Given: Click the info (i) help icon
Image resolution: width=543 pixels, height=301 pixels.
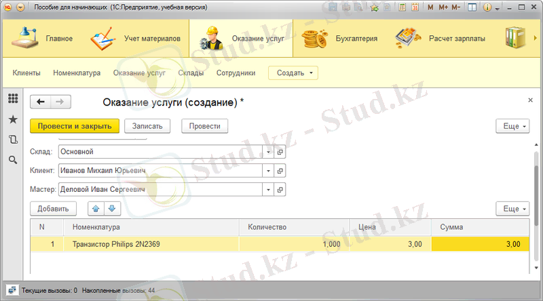Looking at the screenshot, I should [x=487, y=7].
